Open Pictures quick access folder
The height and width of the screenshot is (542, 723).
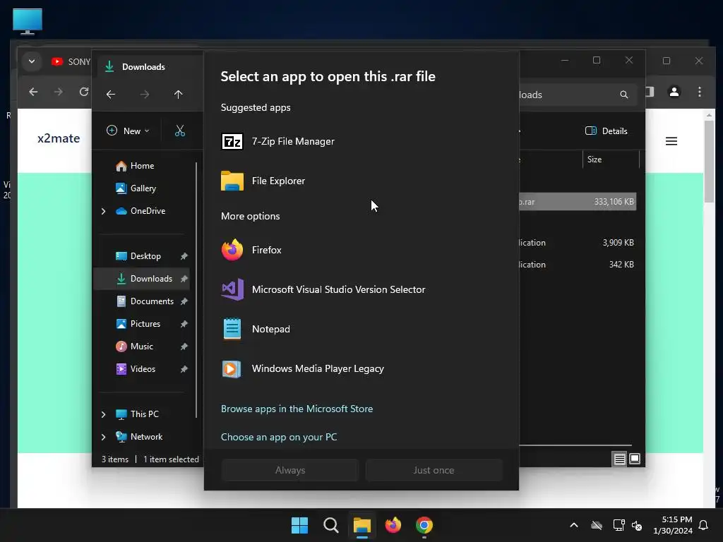click(x=138, y=324)
